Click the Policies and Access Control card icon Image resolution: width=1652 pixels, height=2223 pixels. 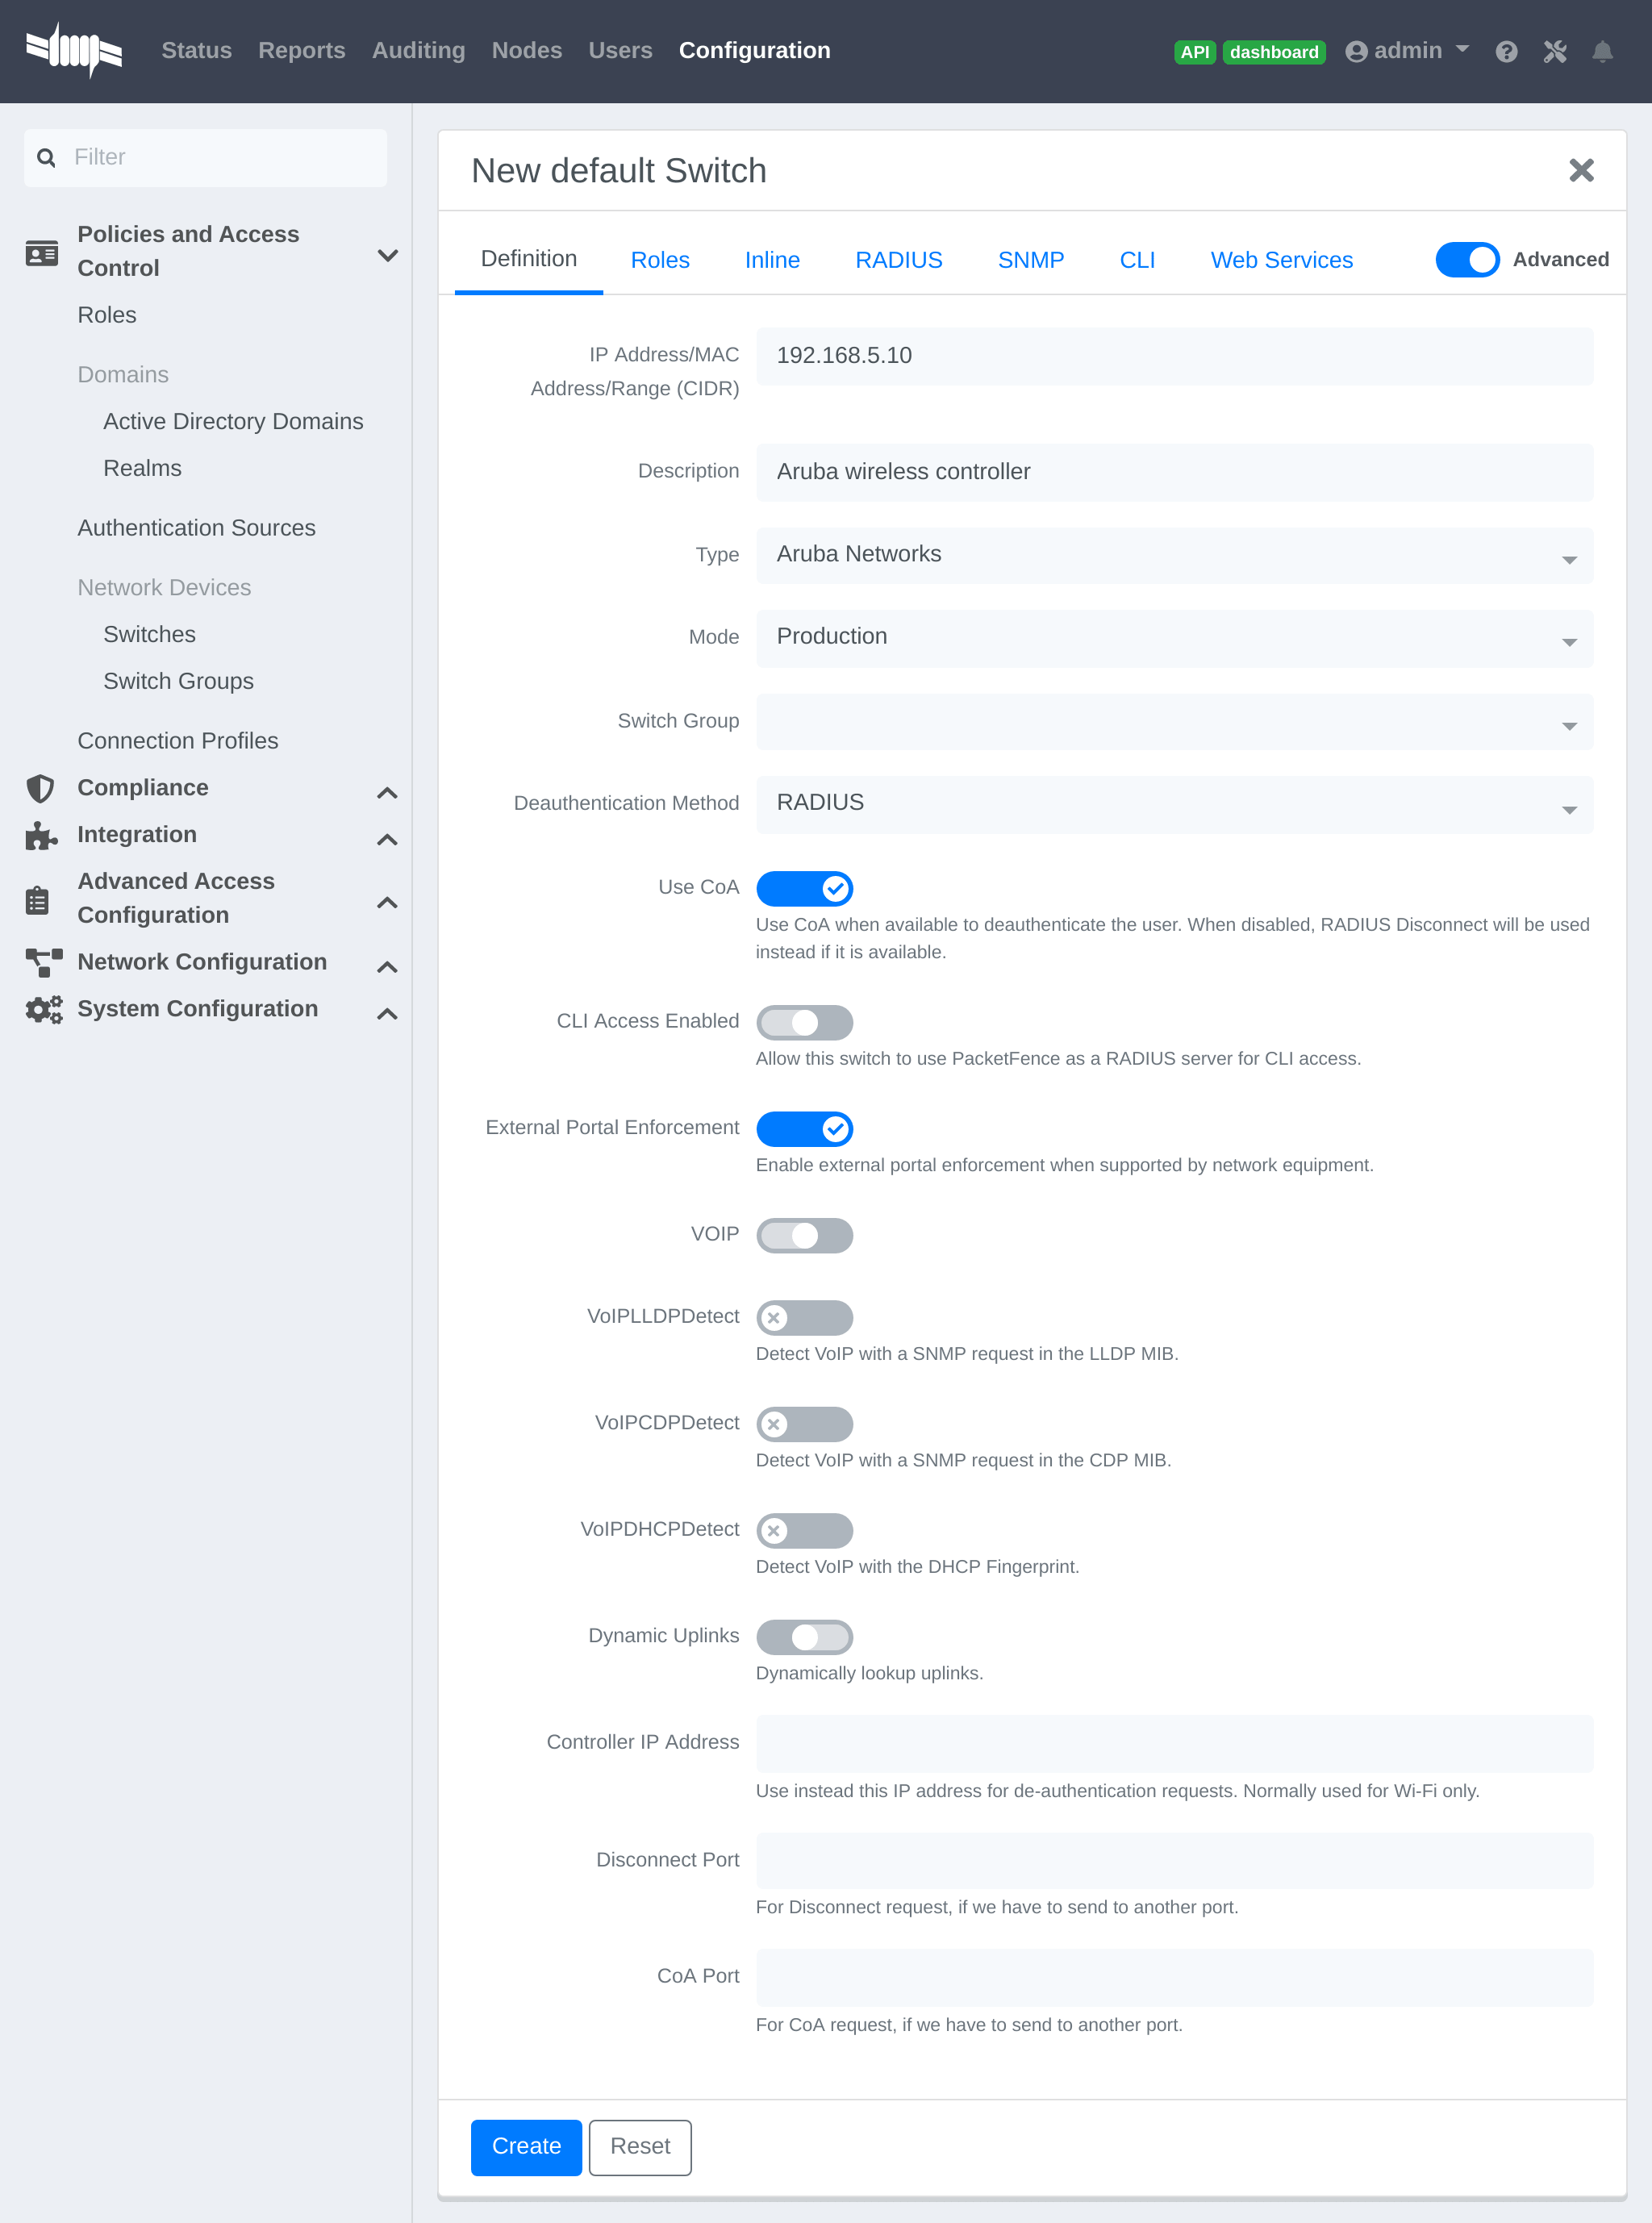pos(42,252)
